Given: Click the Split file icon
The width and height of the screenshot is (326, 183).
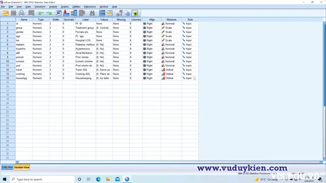Looking at the screenshot, I should click(x=119, y=13).
